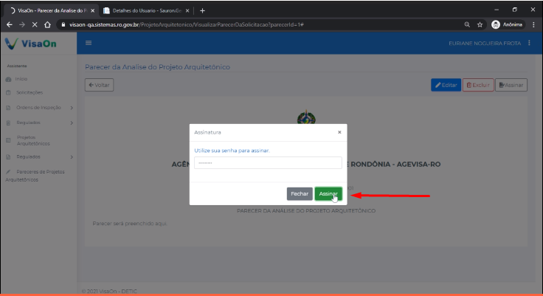543x296 pixels.
Task: Open Chrome three-dot menu
Action: [533, 24]
